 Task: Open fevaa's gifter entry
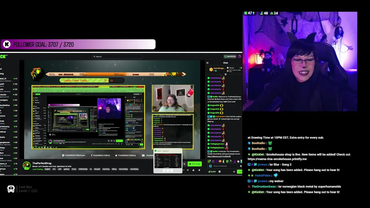pos(234,68)
